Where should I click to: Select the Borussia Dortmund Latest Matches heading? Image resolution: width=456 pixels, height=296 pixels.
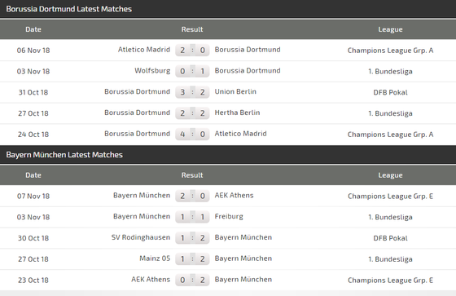tap(69, 9)
